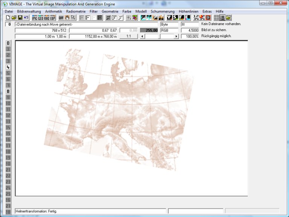Click the scrollbar right arrow
The height and width of the screenshot is (217, 289).
point(176,37)
